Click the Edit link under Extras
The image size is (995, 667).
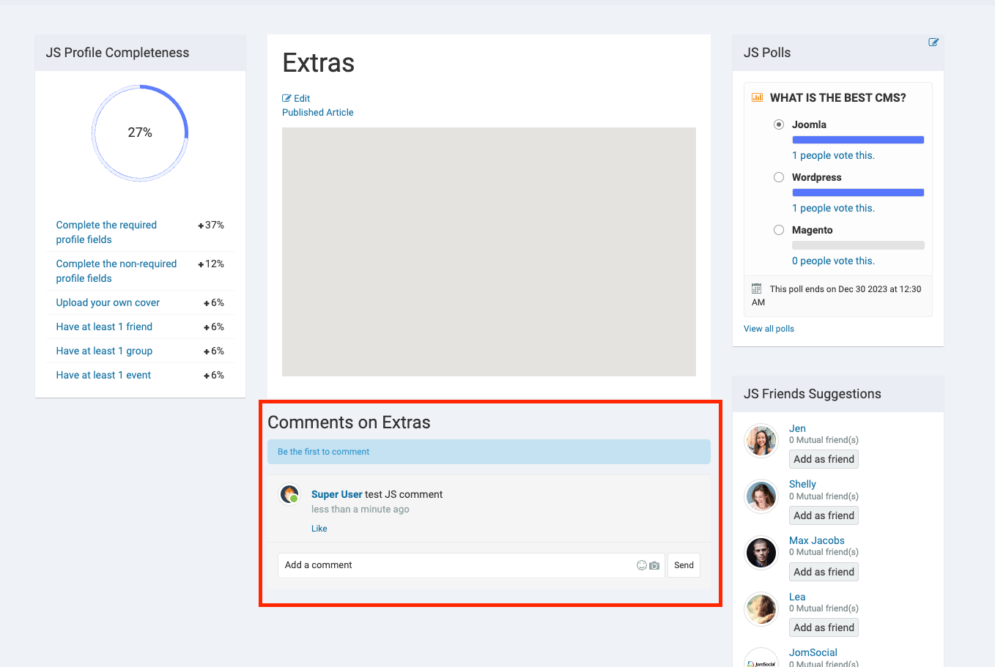[x=297, y=98]
